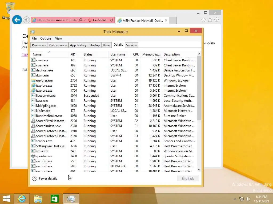This screenshot has height=204, width=273.
Task: Click the Internet Explorer forward arrow
Action: 26,20
